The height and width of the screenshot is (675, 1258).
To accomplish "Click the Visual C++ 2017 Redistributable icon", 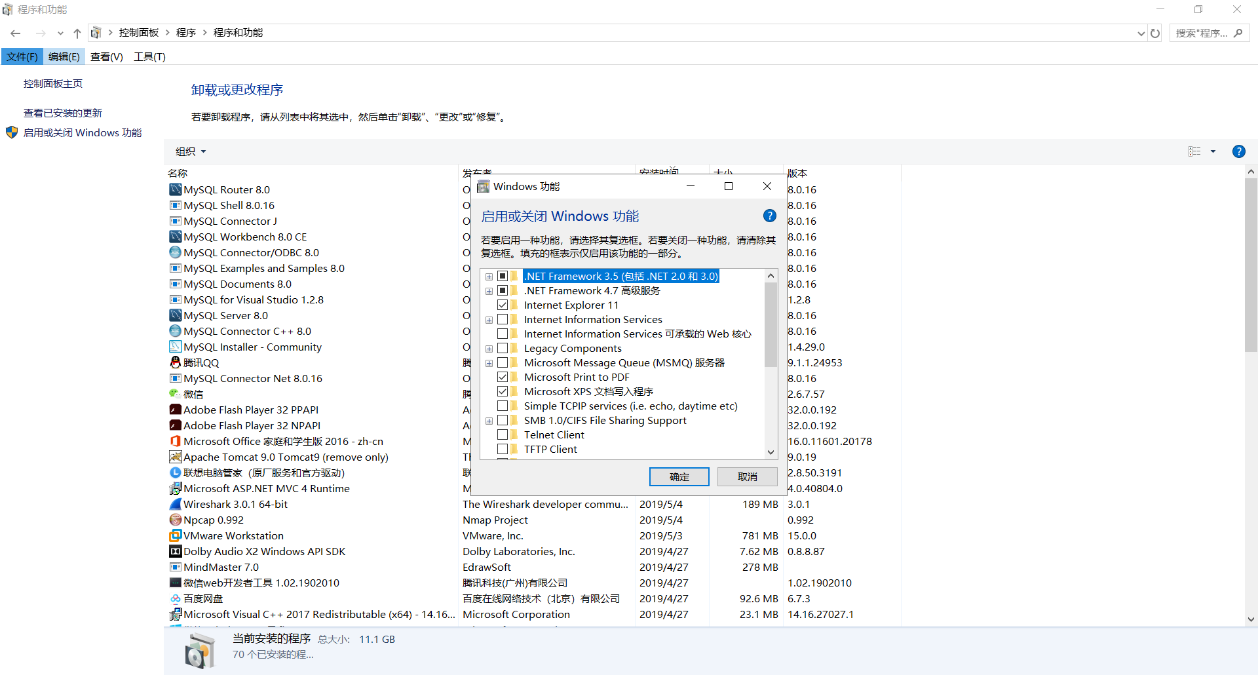I will coord(175,614).
